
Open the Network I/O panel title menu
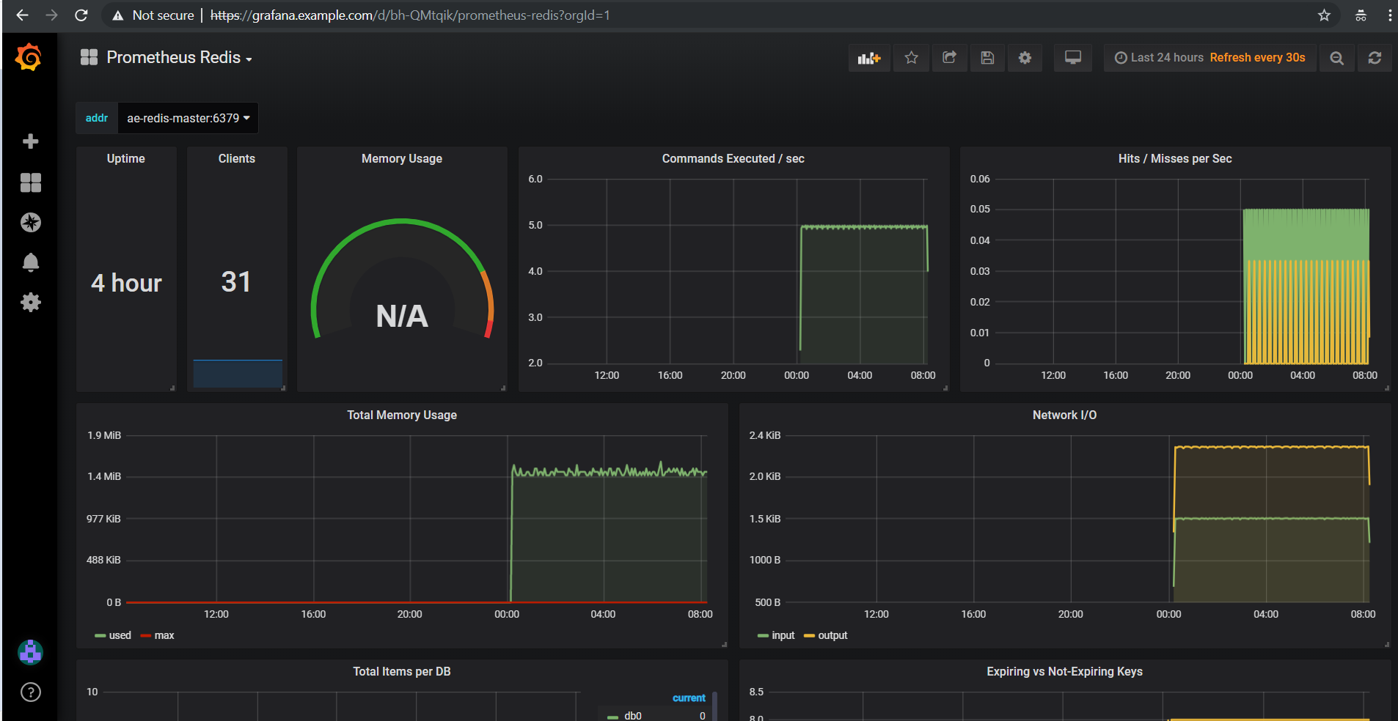[1065, 415]
